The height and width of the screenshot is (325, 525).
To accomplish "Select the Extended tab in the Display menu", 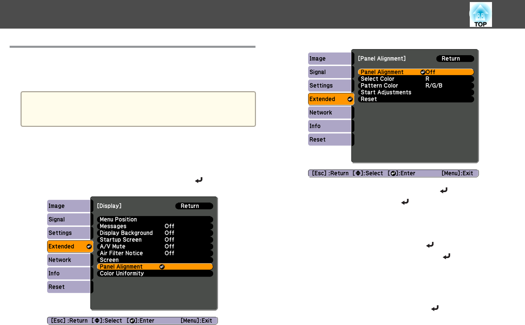I will coord(70,246).
